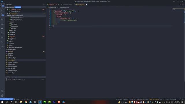This screenshot has height=104, width=185.
Task: Click compilerOptions in the breadcrumb
Action: 64,7
